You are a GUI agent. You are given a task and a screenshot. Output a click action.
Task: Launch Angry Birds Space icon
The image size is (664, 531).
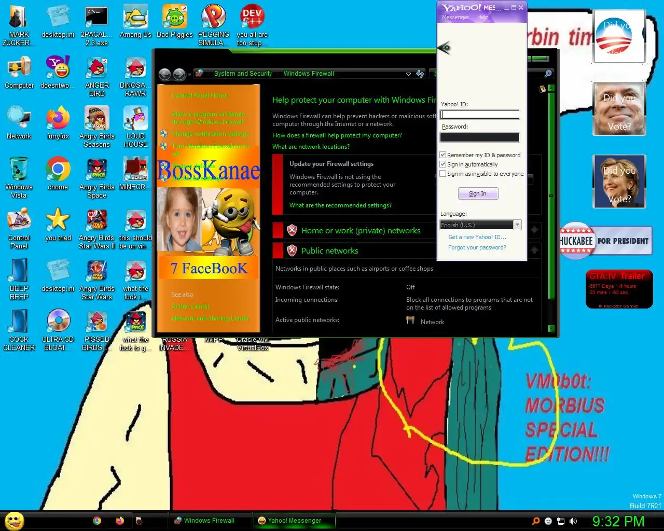pyautogui.click(x=96, y=177)
